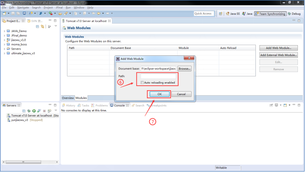Expand the jiaowu_v1.0 project

point(4,40)
